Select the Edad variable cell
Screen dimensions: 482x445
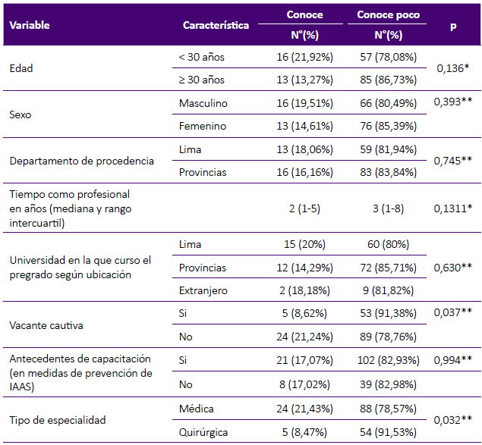click(x=21, y=68)
